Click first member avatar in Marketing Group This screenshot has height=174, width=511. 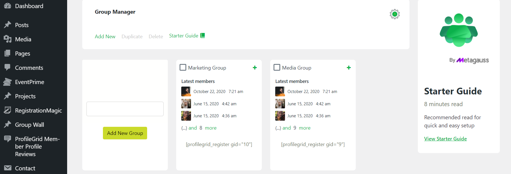coord(186,92)
